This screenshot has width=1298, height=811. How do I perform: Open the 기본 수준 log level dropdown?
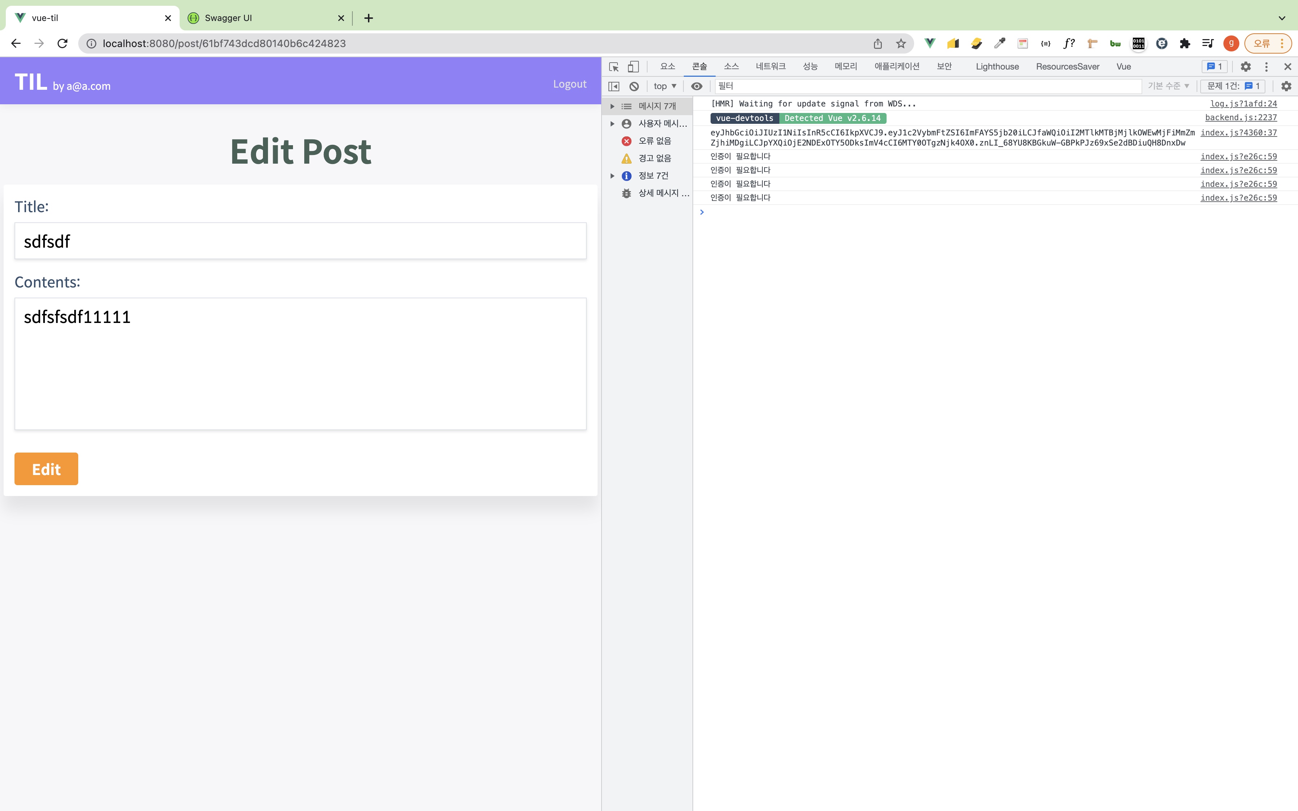[x=1169, y=86]
